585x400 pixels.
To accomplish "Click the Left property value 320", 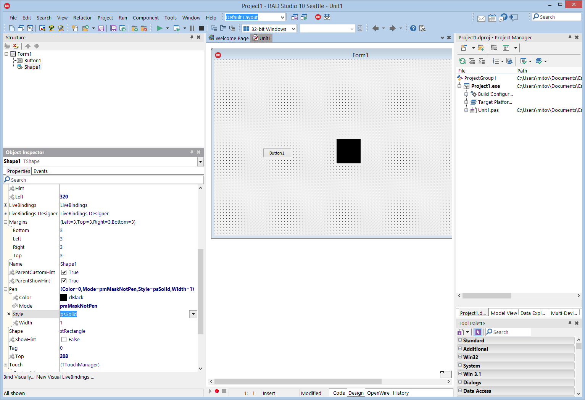I will coord(64,197).
